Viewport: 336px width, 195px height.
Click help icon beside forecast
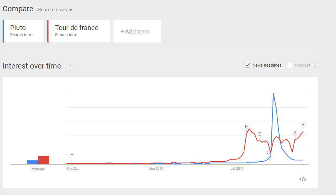coord(315,65)
